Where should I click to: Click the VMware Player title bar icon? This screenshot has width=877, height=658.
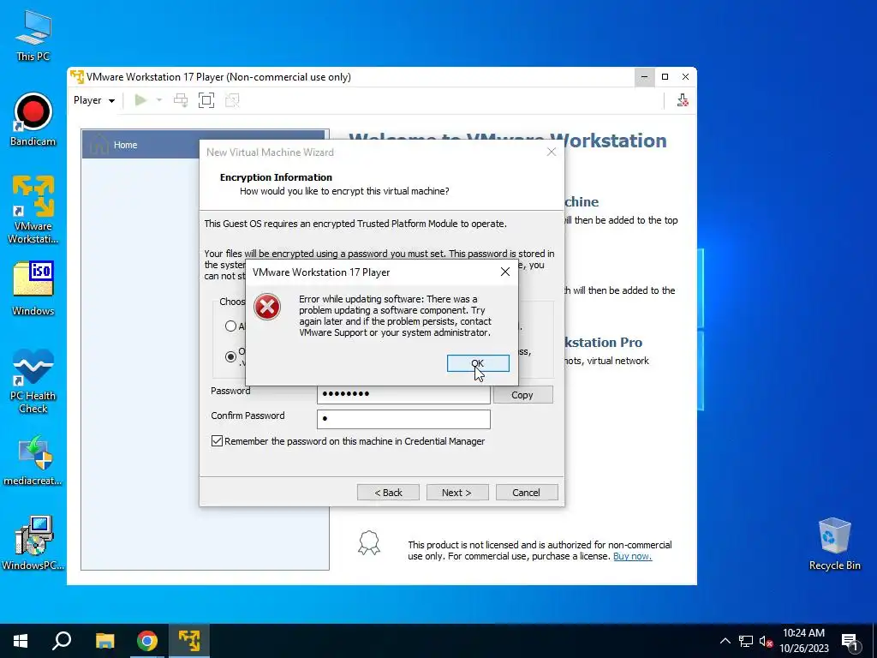pos(77,76)
